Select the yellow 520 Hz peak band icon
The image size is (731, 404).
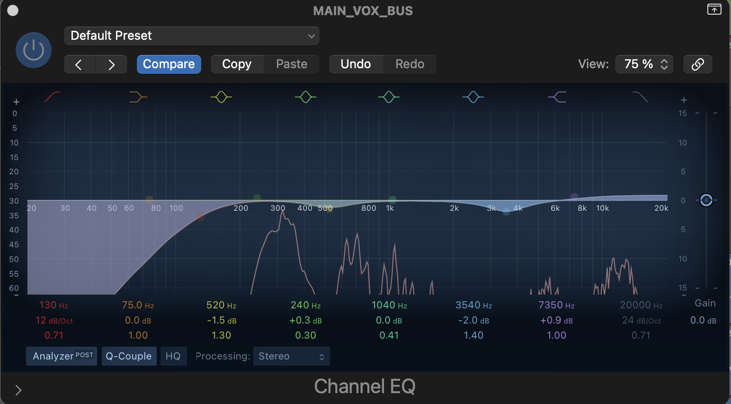(221, 97)
